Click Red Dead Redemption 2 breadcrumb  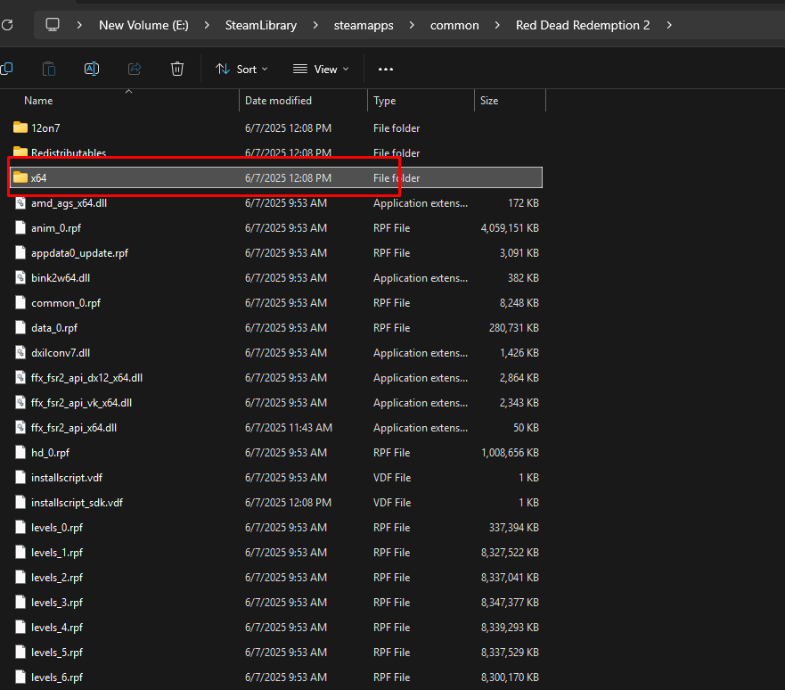(x=583, y=25)
